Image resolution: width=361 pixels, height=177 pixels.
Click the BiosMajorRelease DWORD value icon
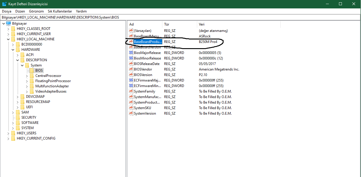pyautogui.click(x=131, y=53)
